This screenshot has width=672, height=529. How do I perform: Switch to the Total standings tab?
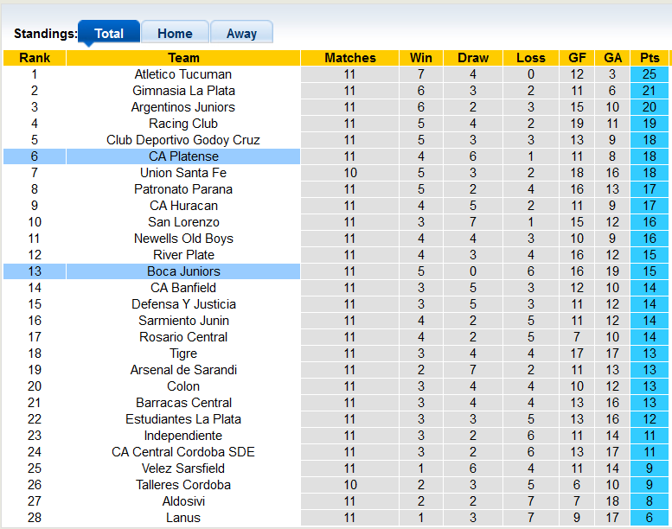109,34
